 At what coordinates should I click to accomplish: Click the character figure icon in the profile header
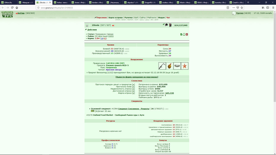tap(170, 25)
